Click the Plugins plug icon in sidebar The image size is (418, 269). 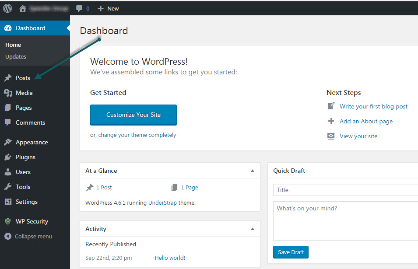point(8,157)
